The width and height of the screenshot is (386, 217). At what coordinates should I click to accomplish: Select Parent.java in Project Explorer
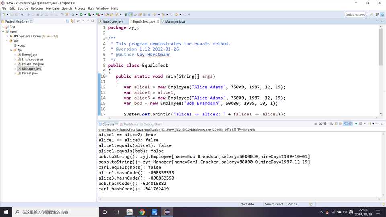(29, 73)
